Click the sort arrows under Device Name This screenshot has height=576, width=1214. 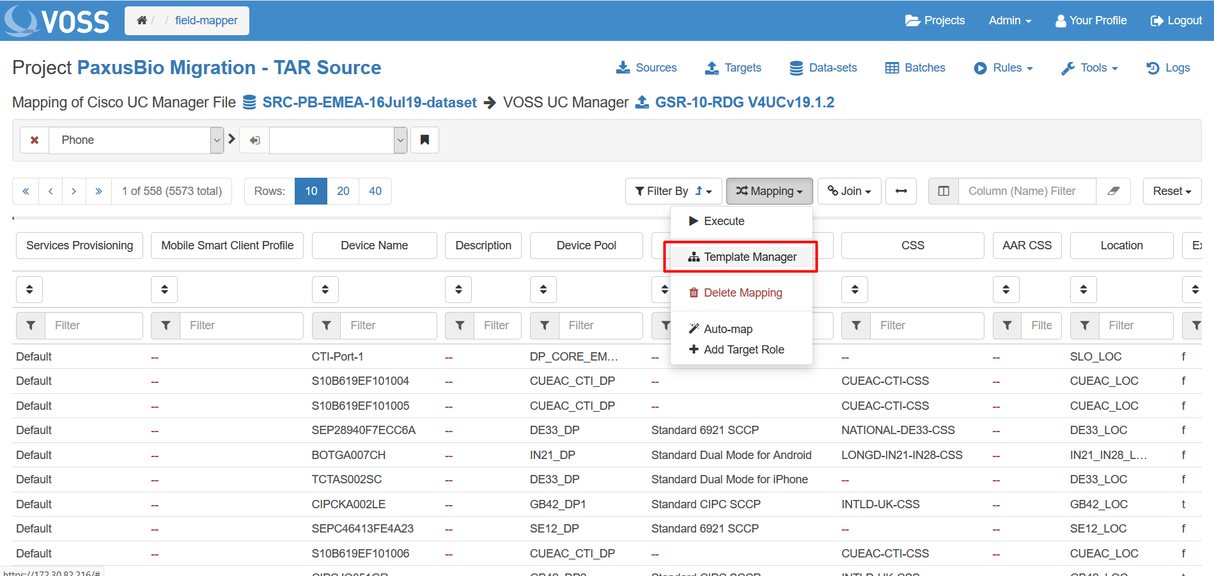coord(325,290)
